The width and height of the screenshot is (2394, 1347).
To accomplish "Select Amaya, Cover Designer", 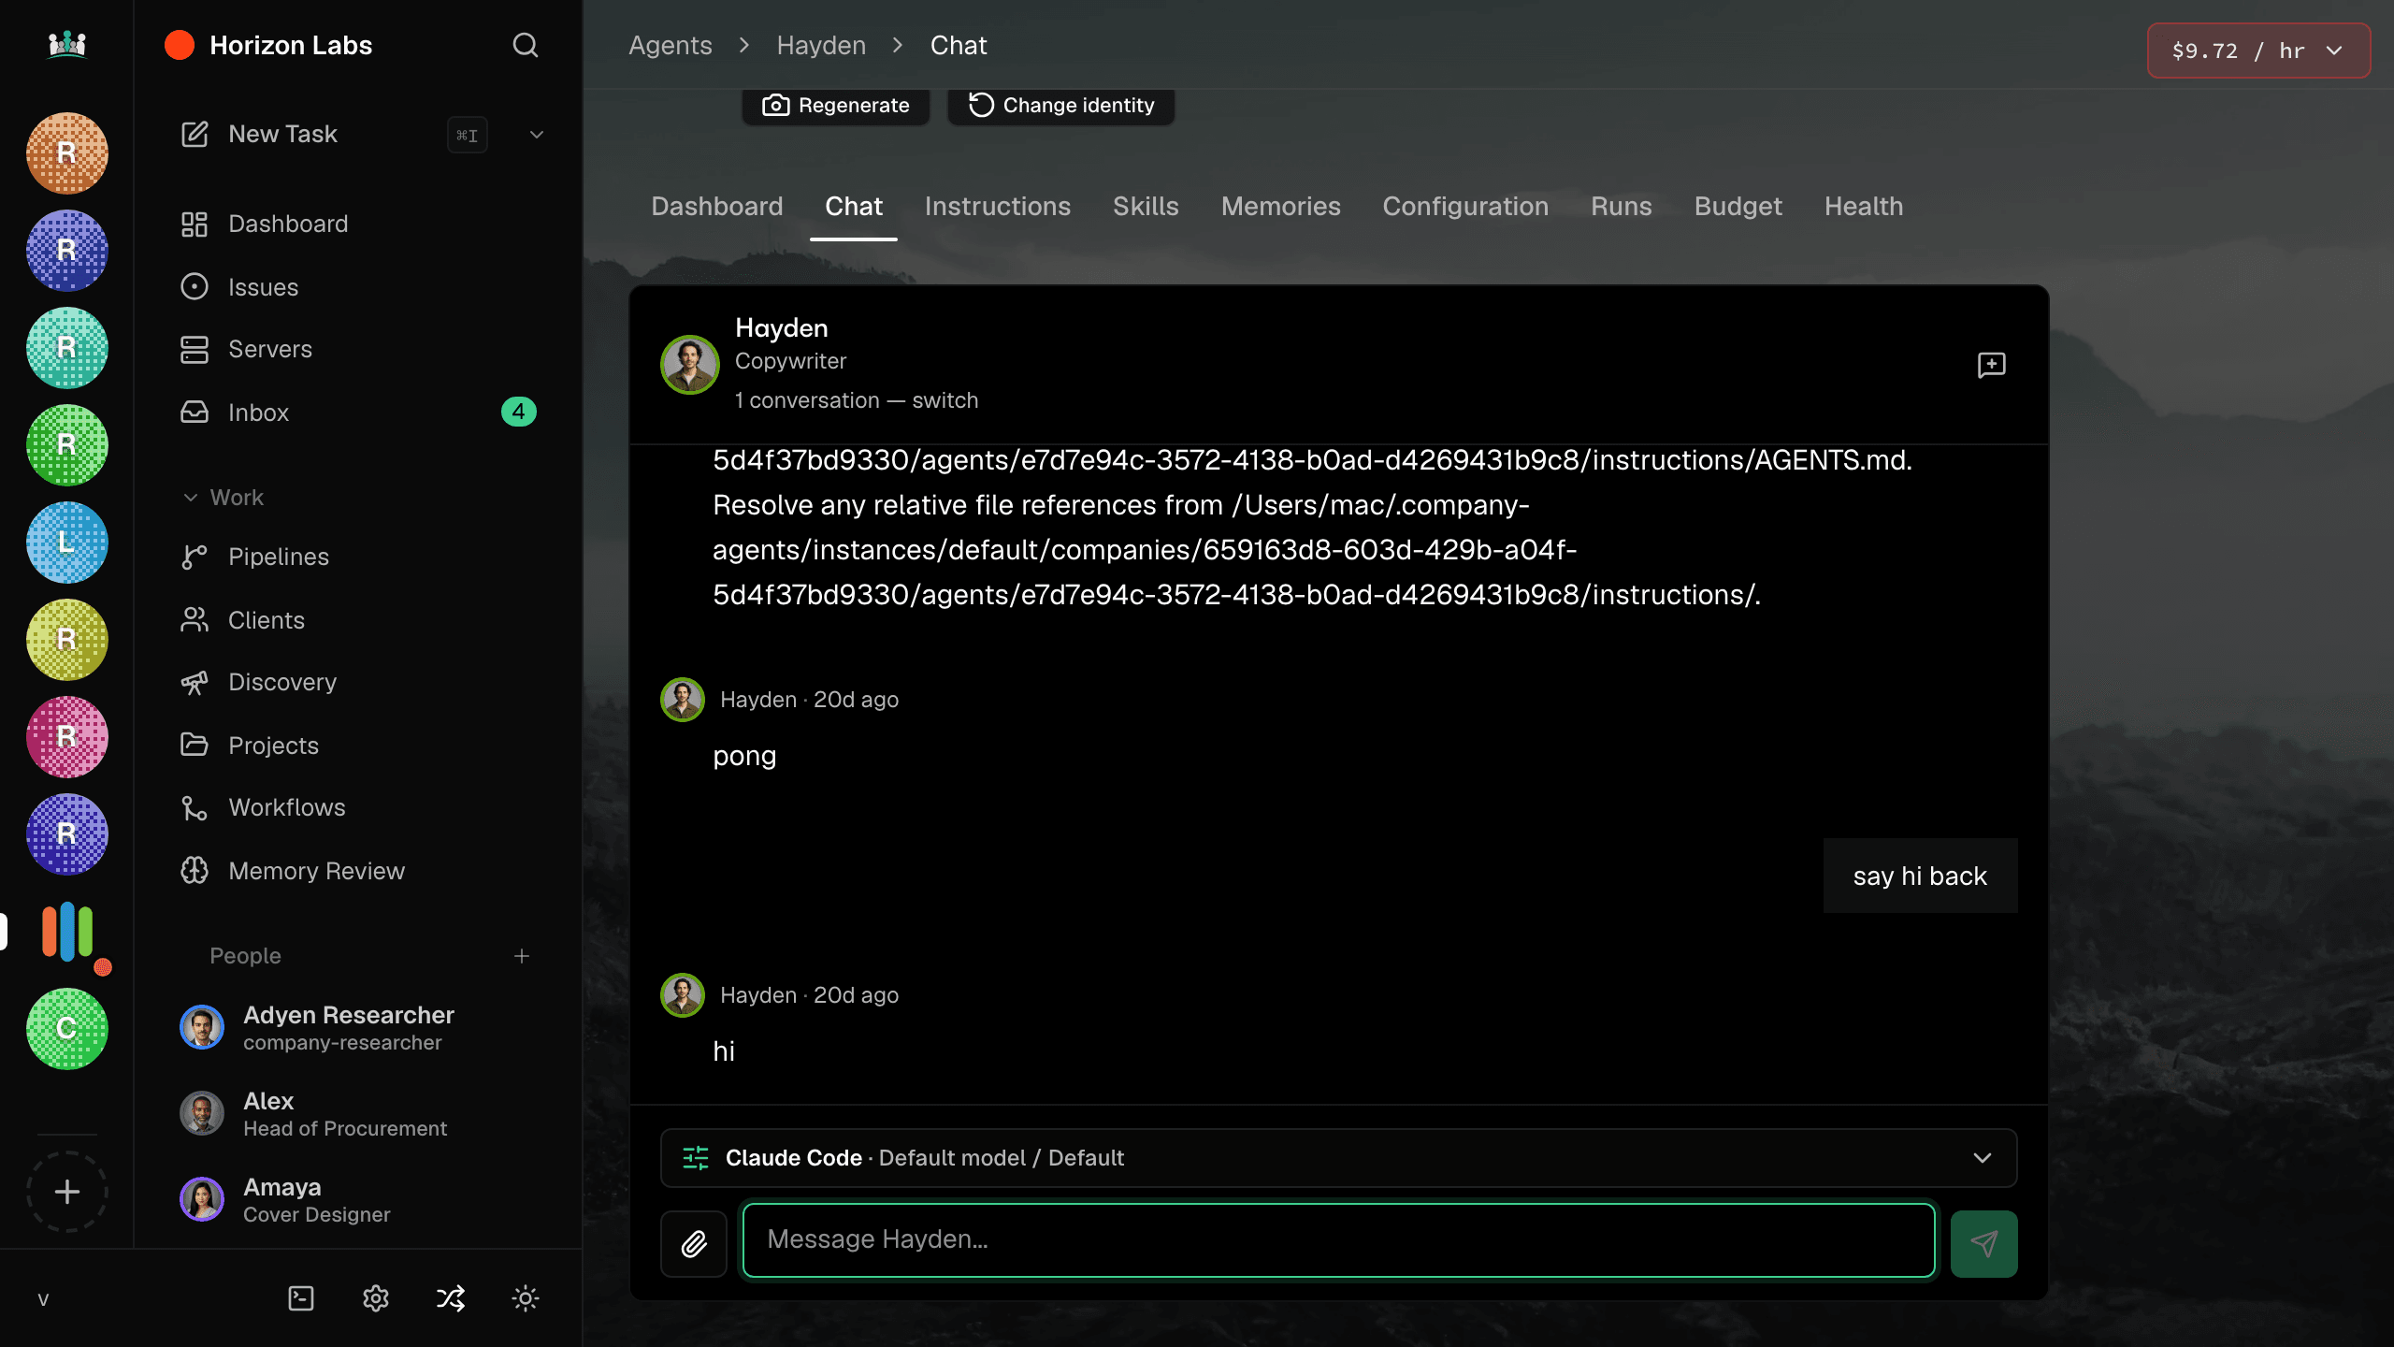I will 358,1199.
